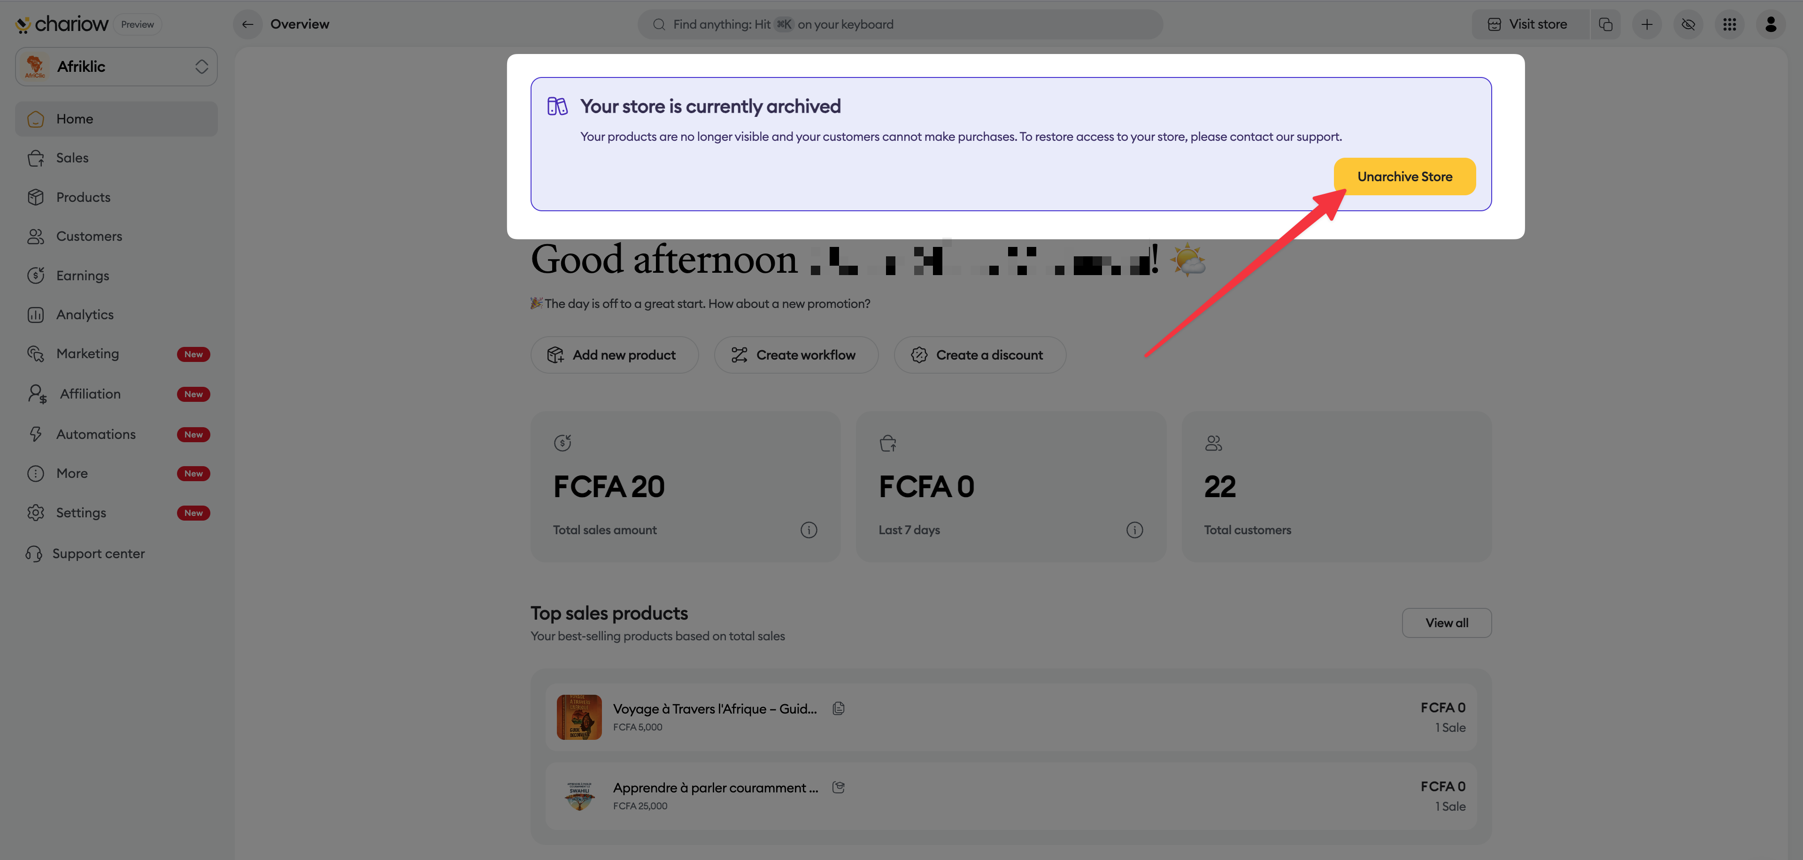Open the apps grid icon
The image size is (1803, 860).
coord(1729,24)
